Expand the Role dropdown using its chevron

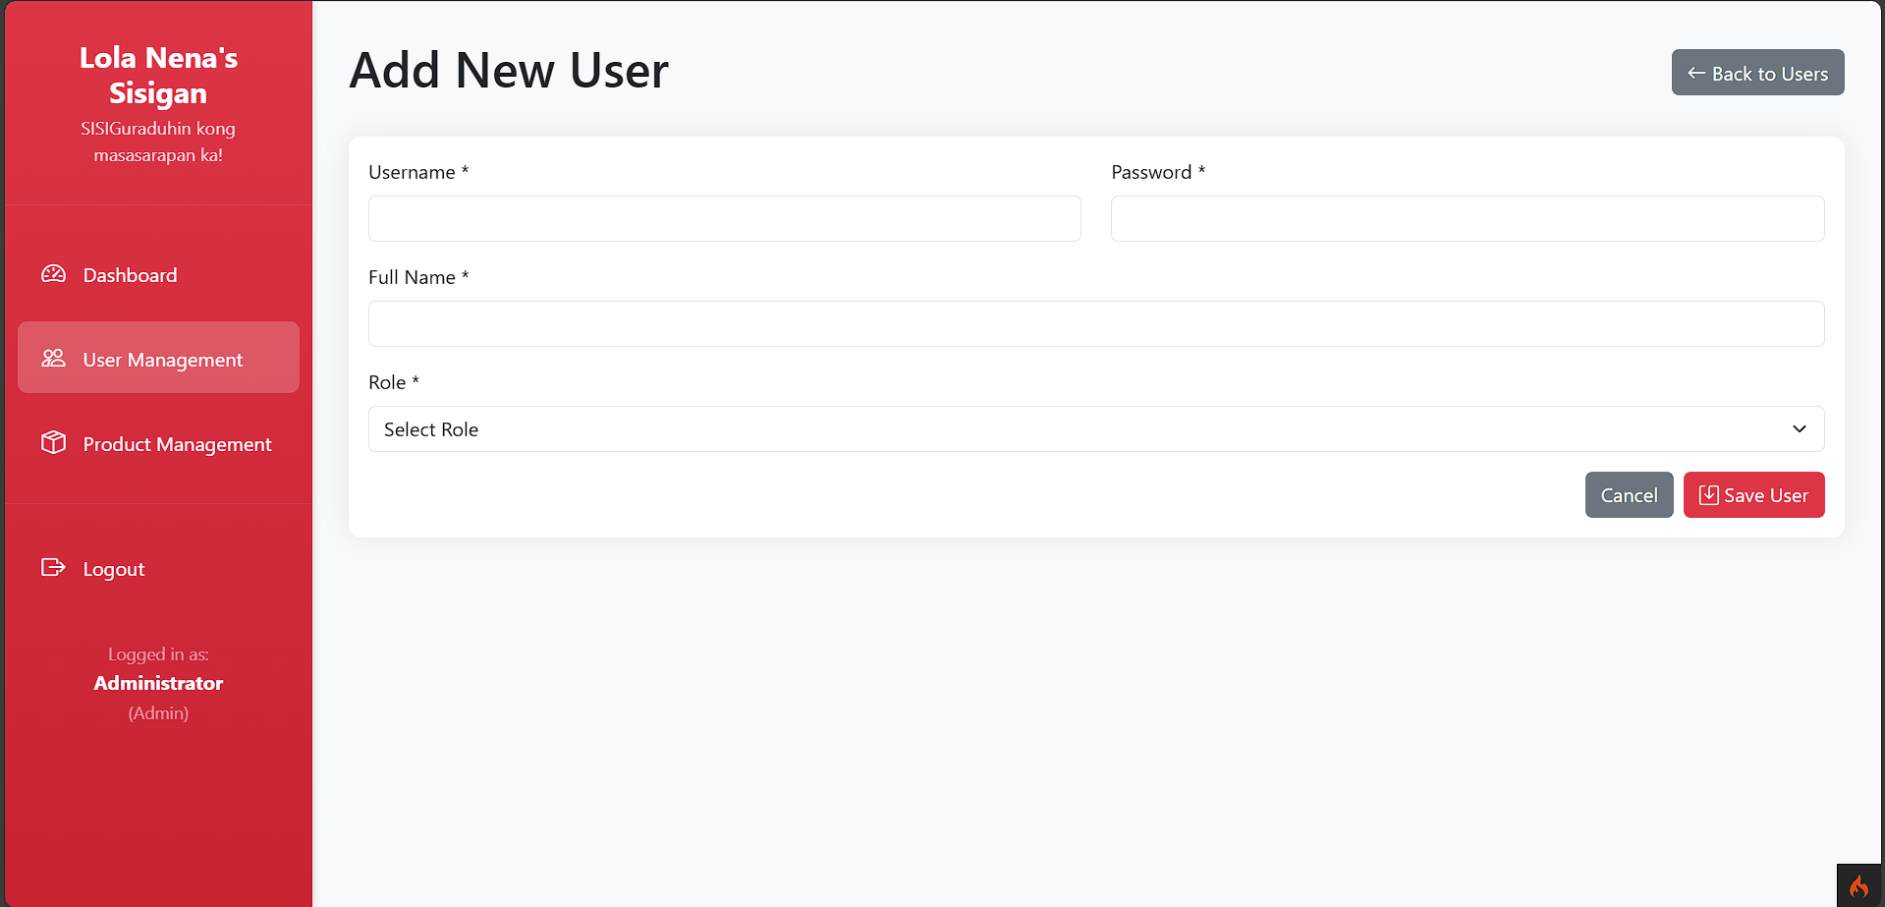(1800, 429)
